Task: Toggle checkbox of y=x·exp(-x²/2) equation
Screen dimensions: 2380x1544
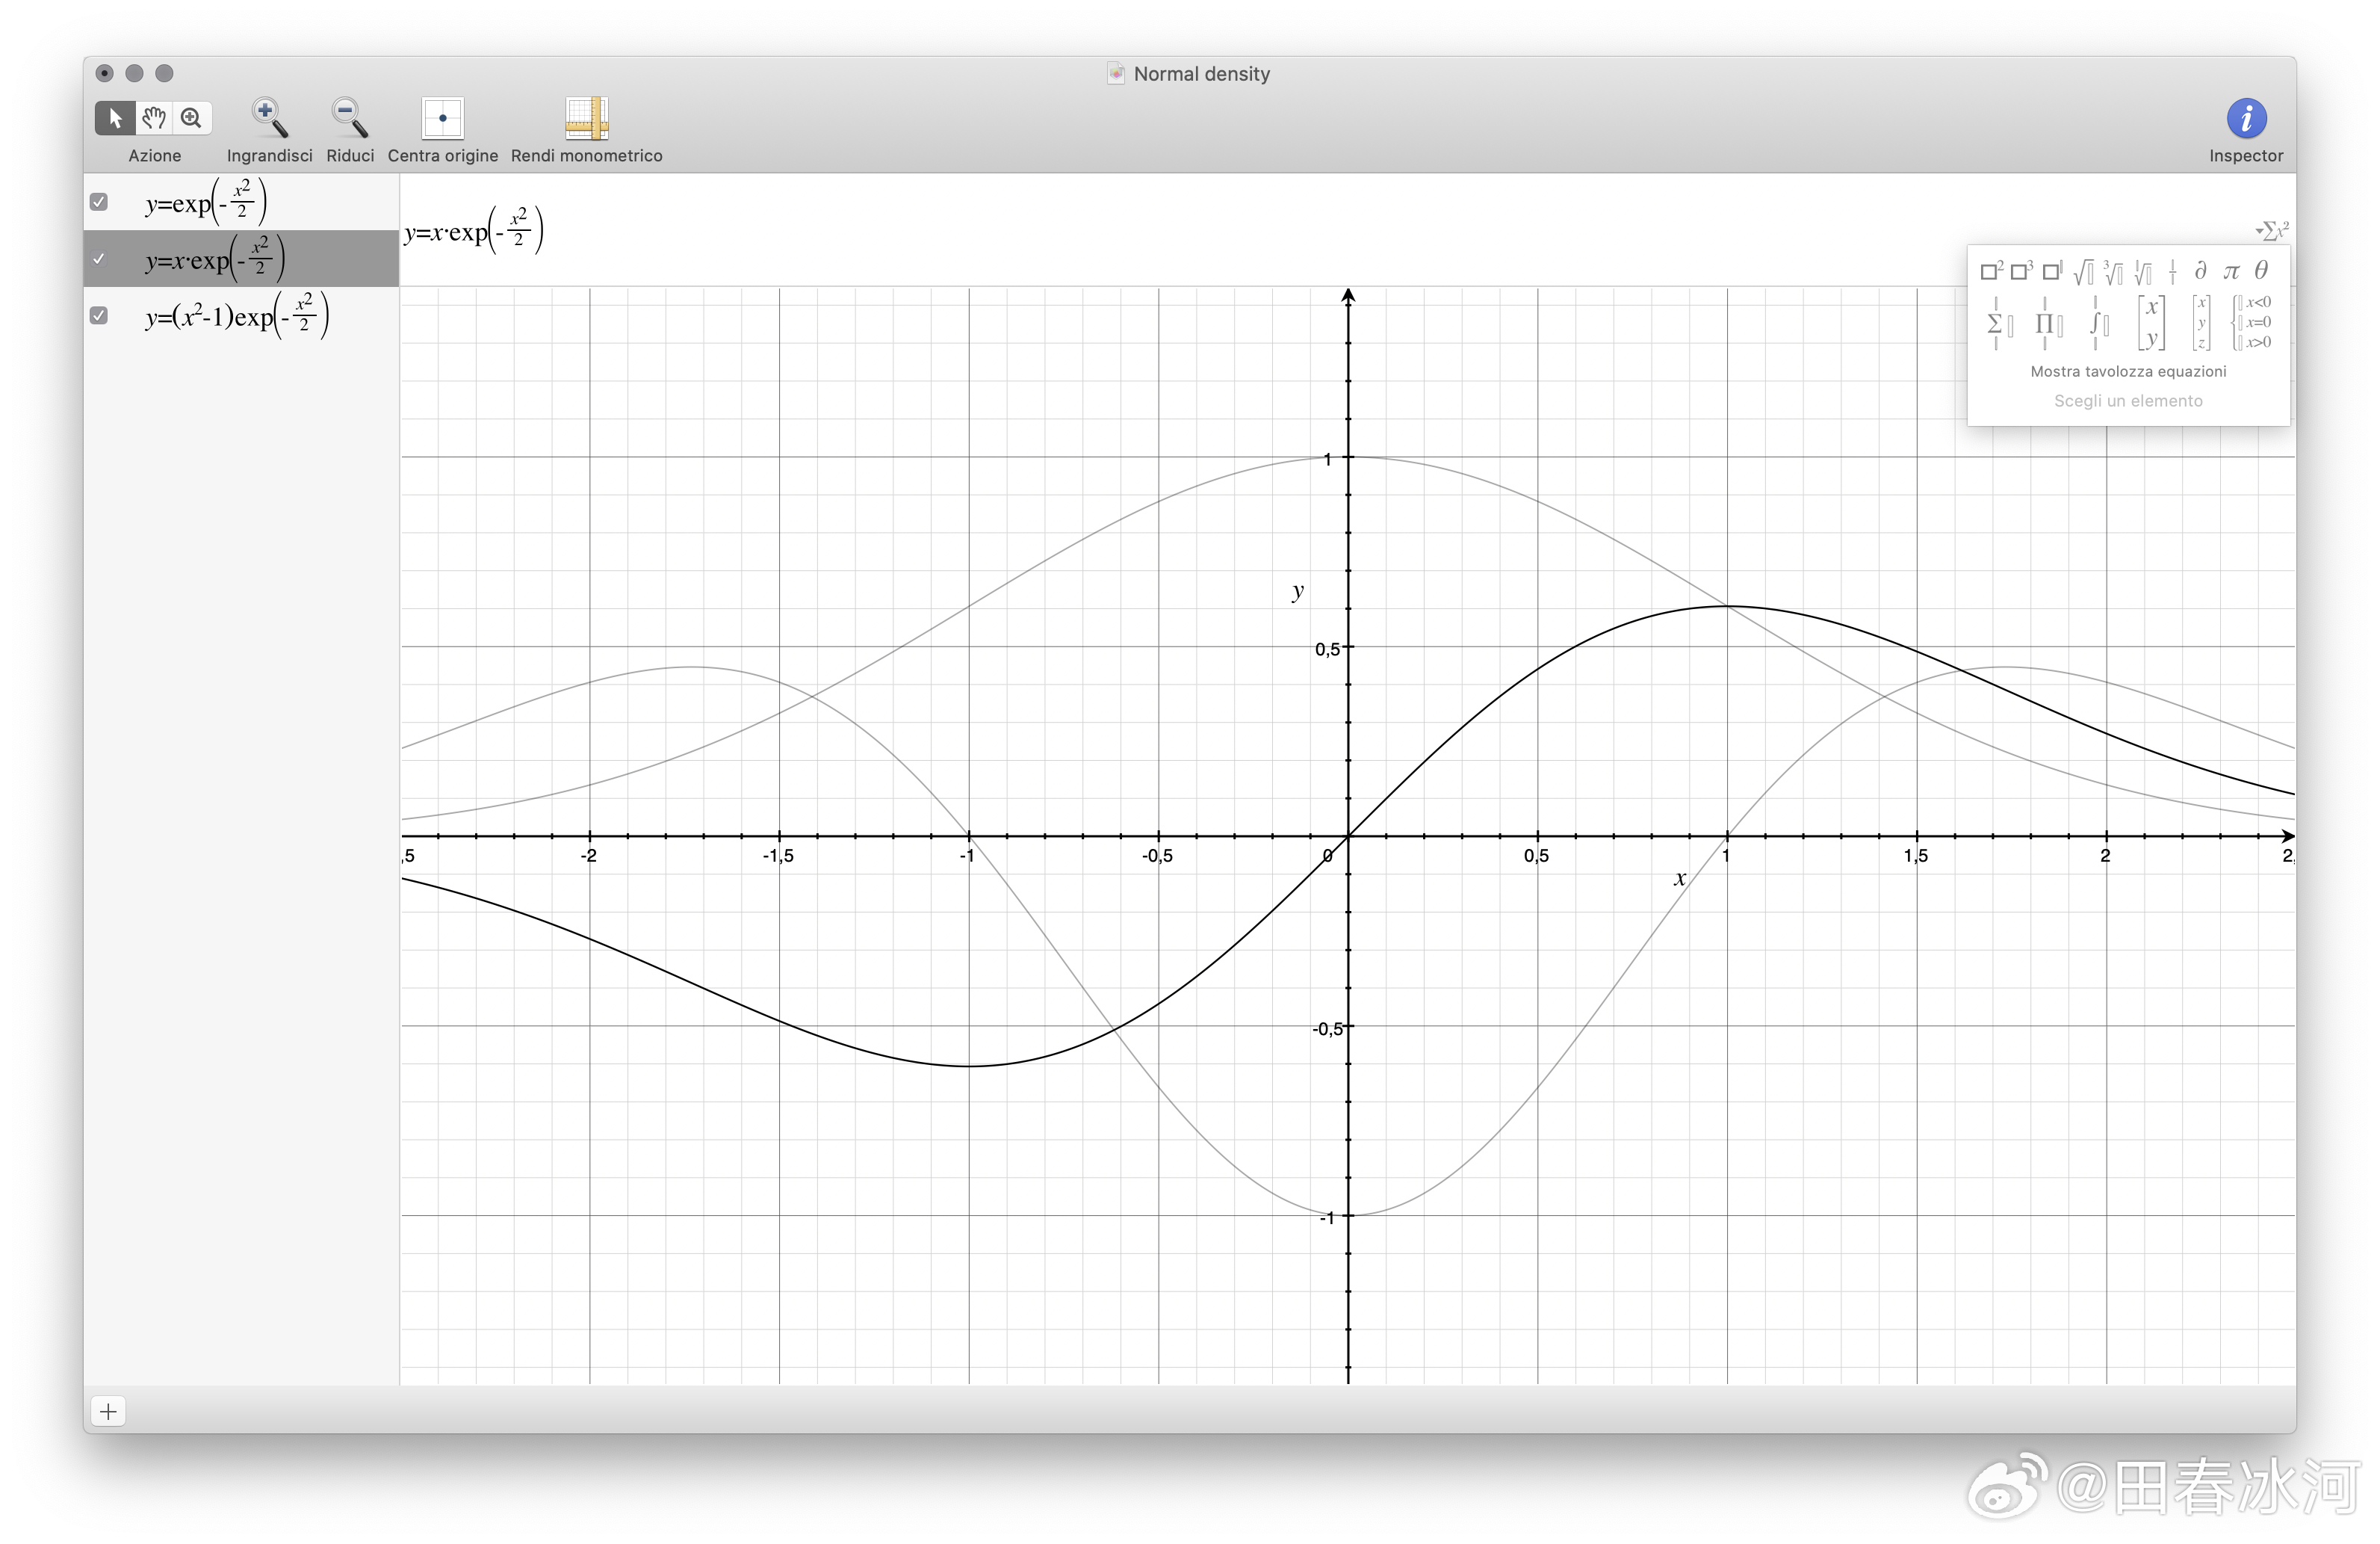Action: coord(99,259)
